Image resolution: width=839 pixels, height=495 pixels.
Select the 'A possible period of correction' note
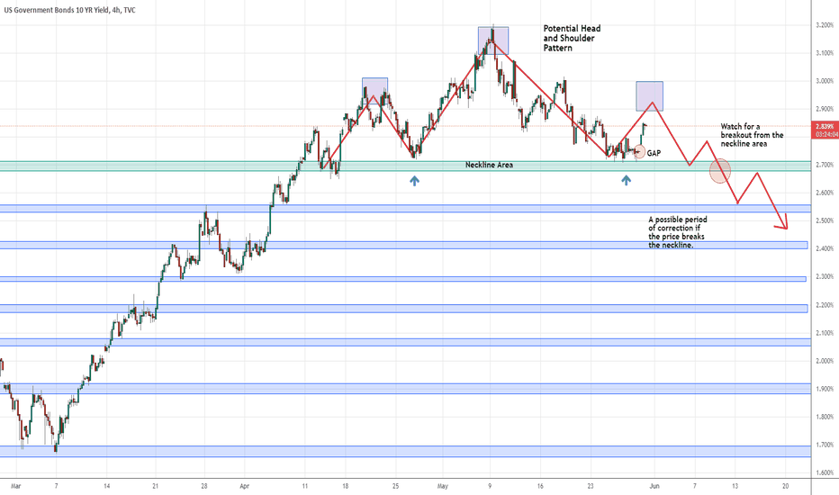click(677, 232)
